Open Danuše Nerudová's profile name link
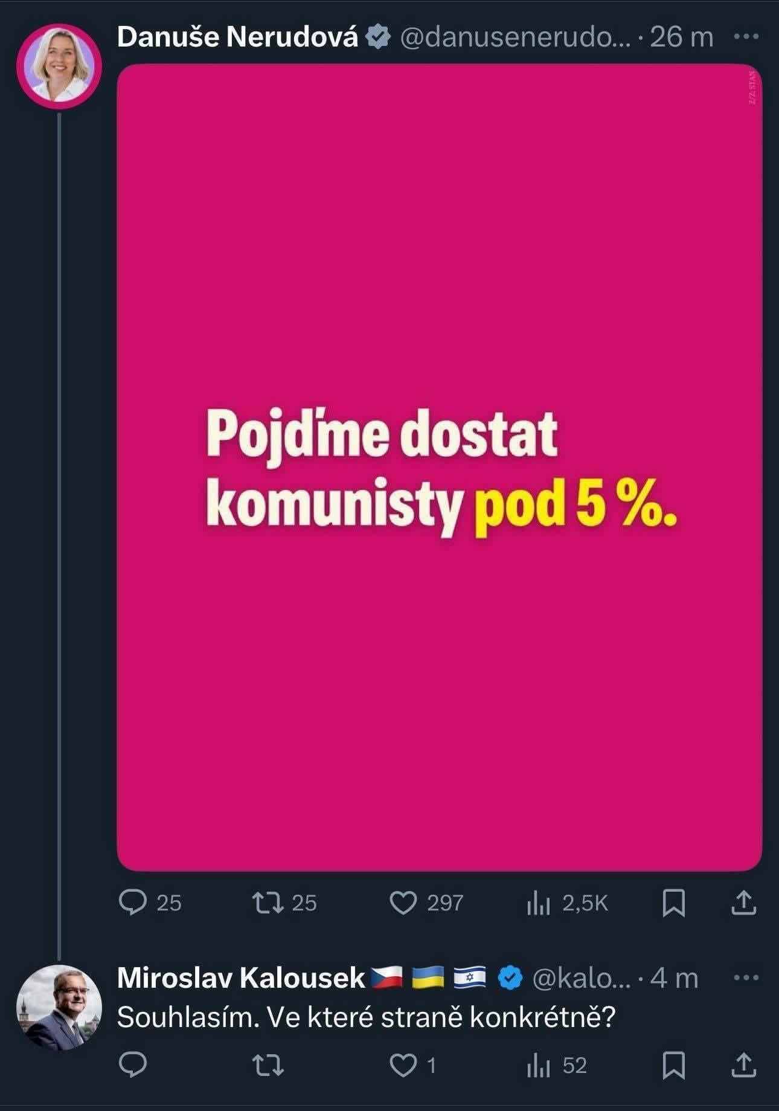The width and height of the screenshot is (779, 1111). 237,37
